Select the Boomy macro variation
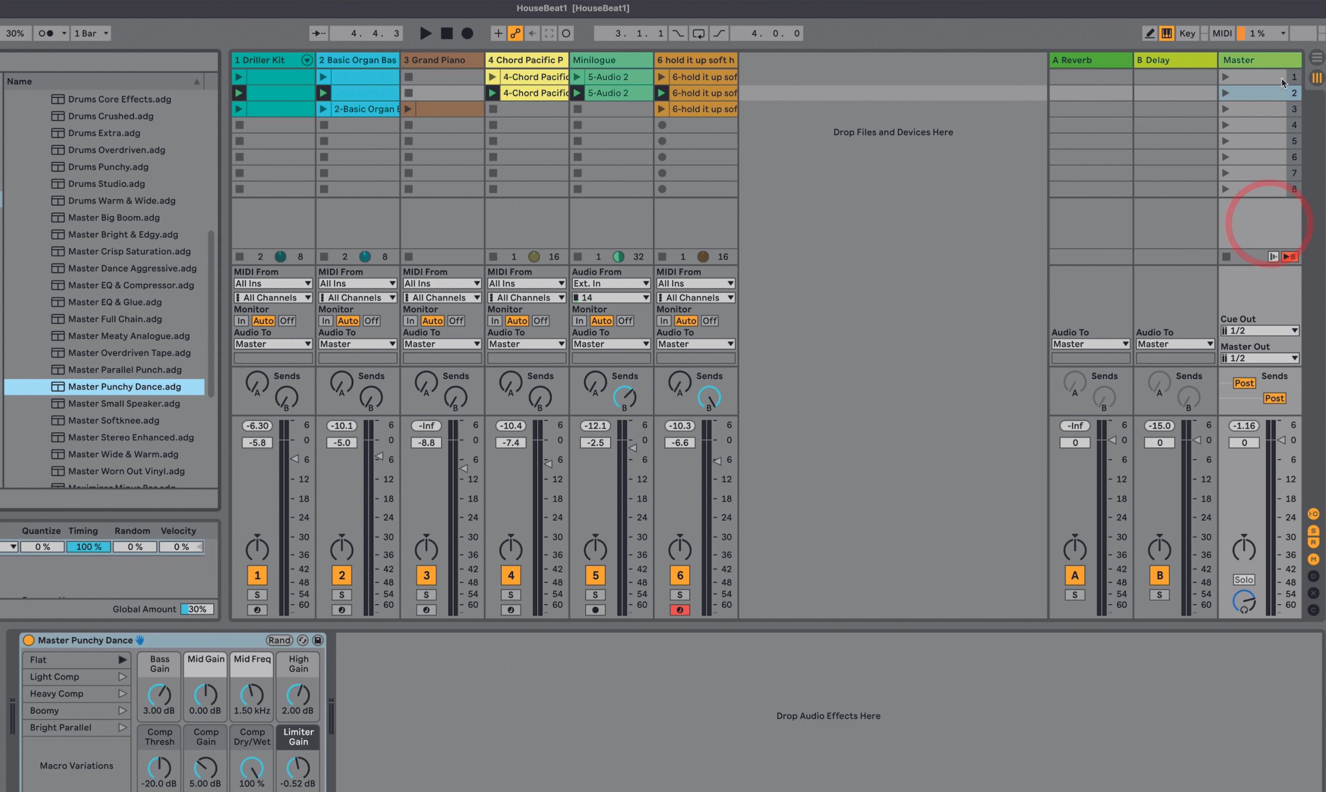The height and width of the screenshot is (792, 1326). 76,710
